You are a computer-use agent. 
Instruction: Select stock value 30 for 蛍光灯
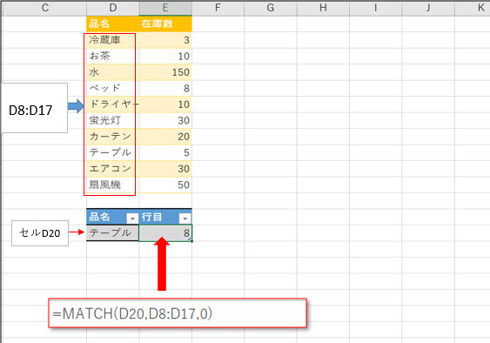pyautogui.click(x=165, y=120)
